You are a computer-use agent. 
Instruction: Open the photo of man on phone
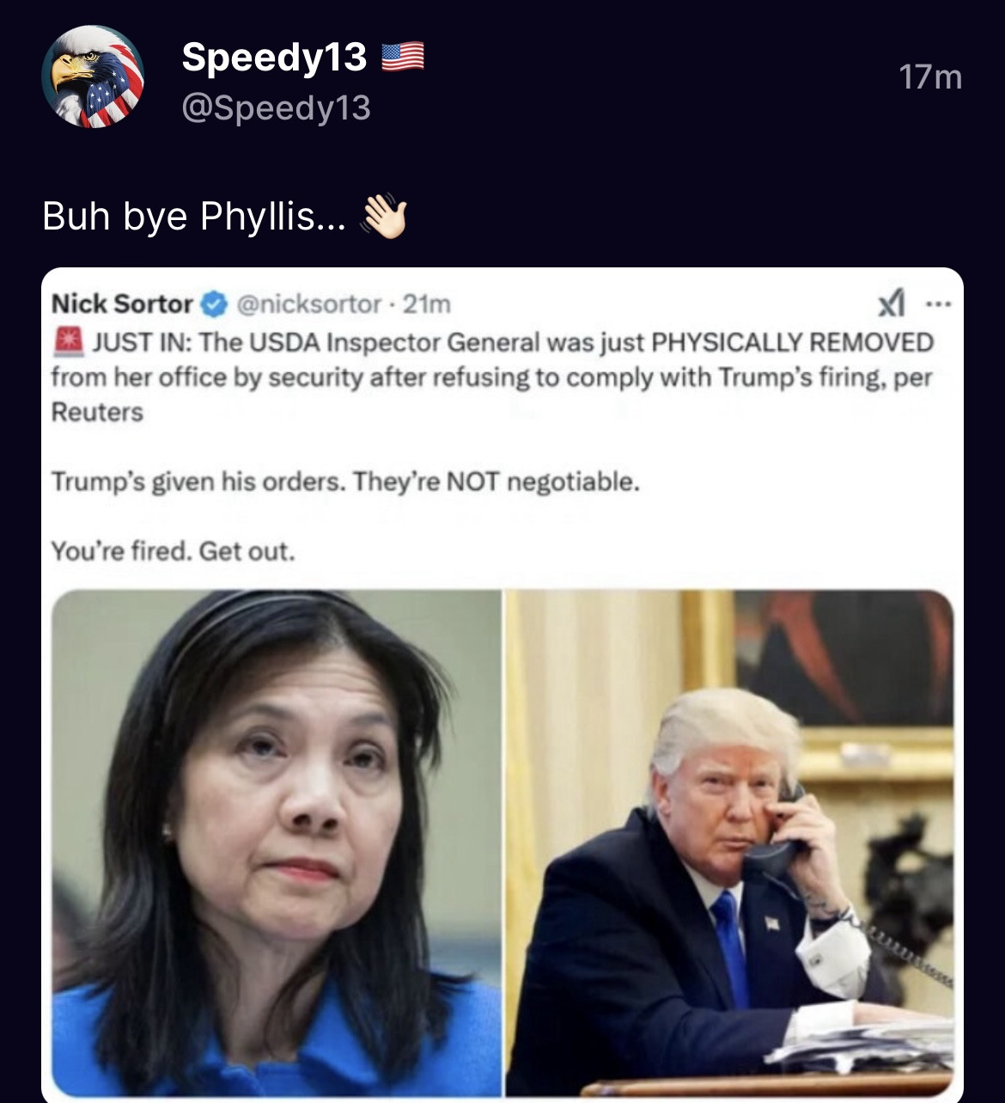tap(730, 843)
